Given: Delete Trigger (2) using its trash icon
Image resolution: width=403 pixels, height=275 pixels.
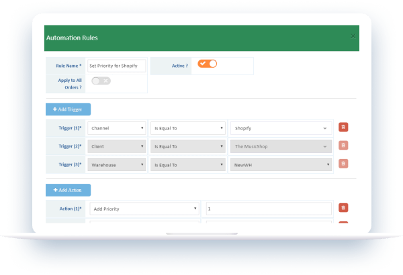Looking at the screenshot, I should coord(343,146).
